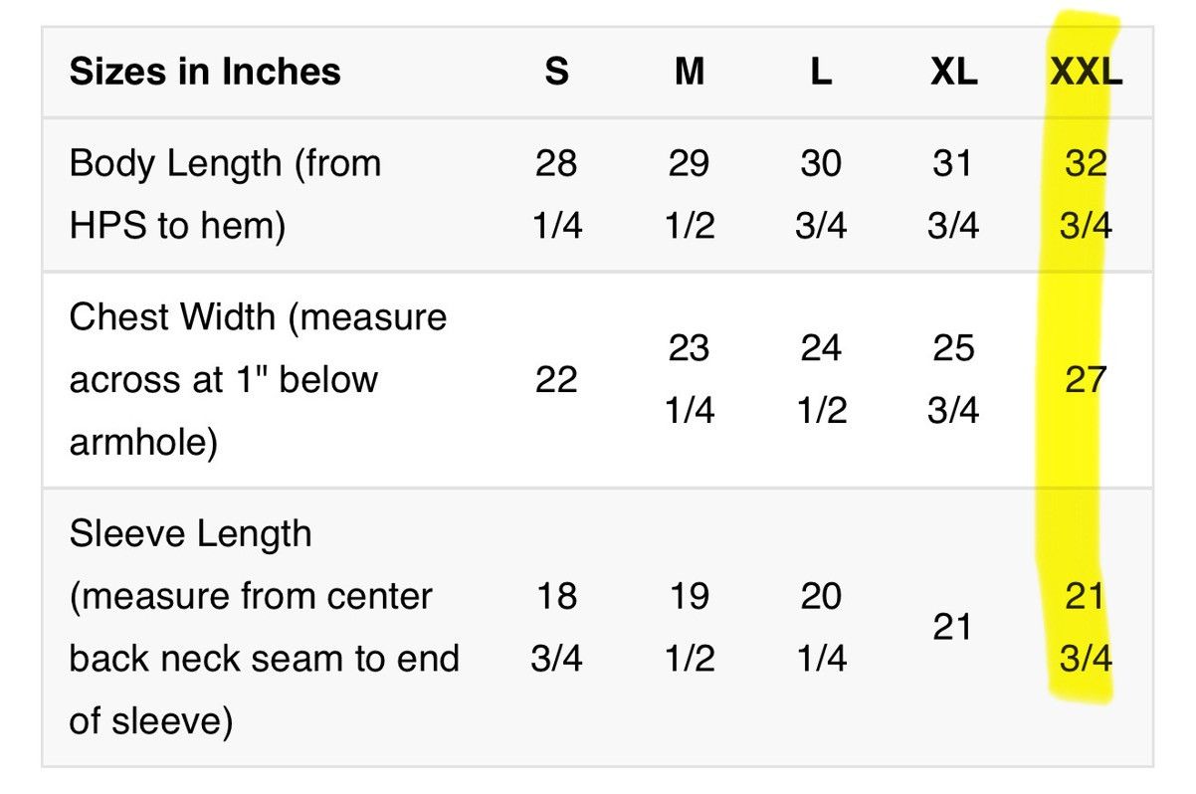The image size is (1196, 794).
Task: Select the highlighted XXL column header
Action: [1086, 72]
